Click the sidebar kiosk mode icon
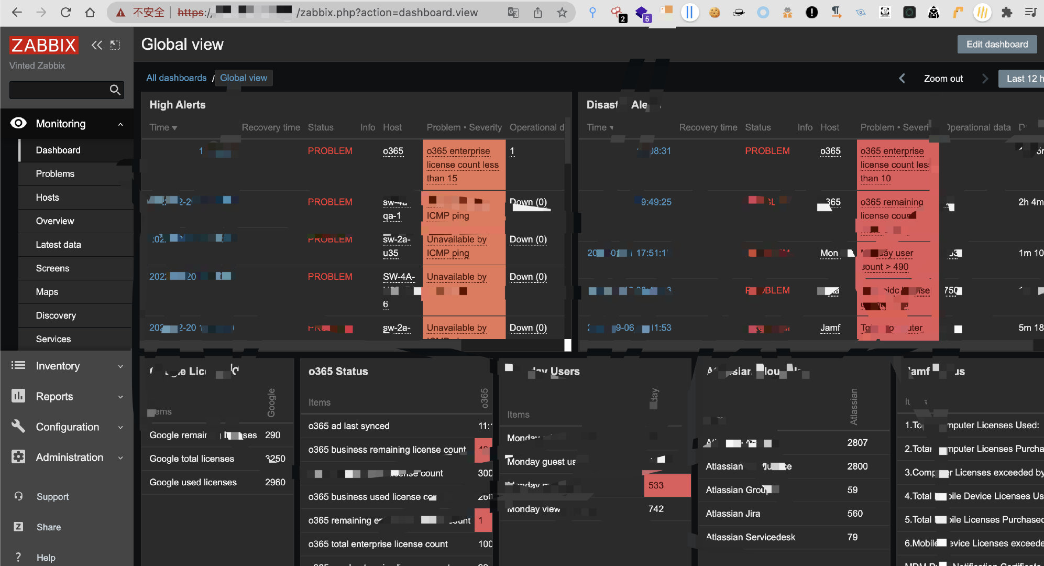This screenshot has width=1044, height=566. point(115,45)
